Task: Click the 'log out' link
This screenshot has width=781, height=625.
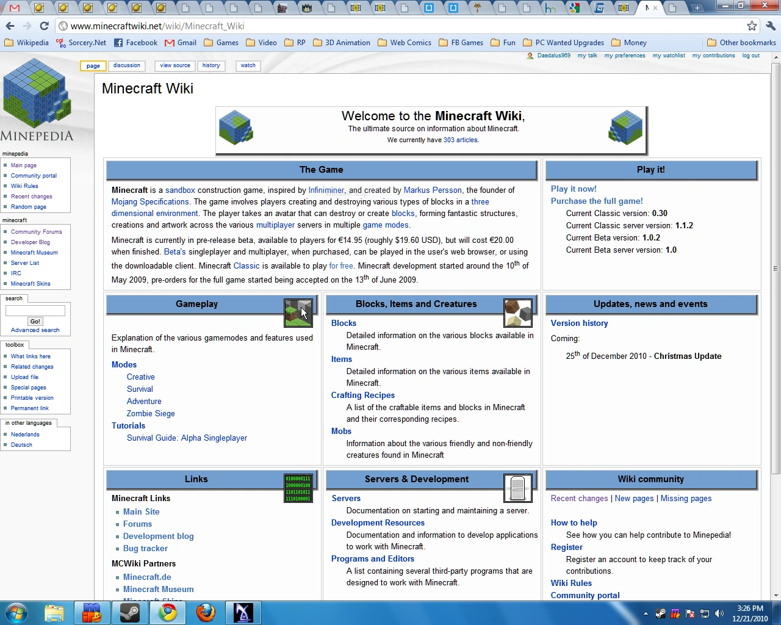Action: [x=751, y=56]
